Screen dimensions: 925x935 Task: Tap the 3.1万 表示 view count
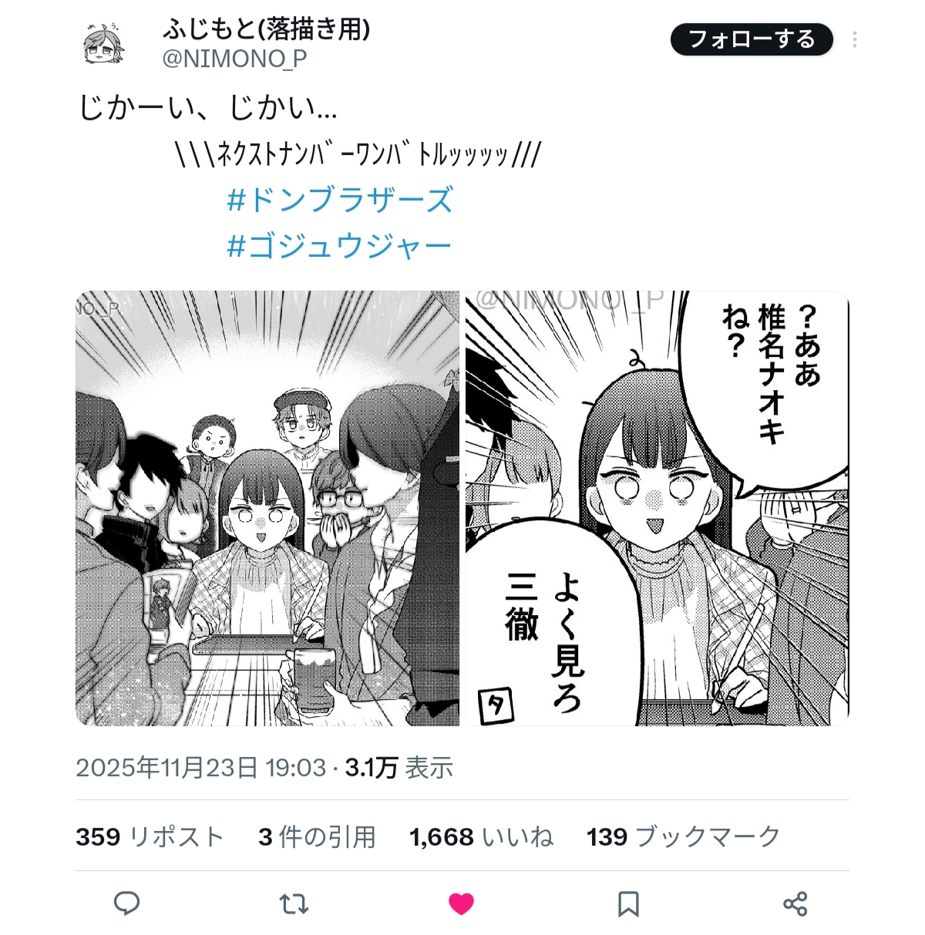399,768
